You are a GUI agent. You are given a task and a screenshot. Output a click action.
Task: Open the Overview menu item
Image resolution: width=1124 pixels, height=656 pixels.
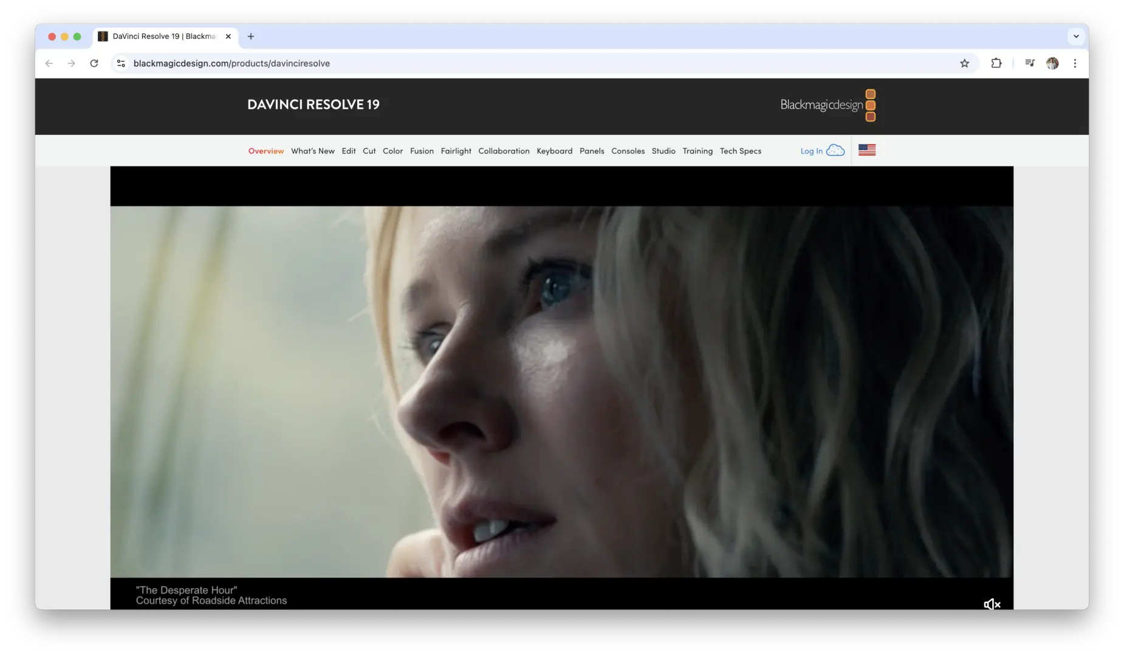tap(266, 151)
